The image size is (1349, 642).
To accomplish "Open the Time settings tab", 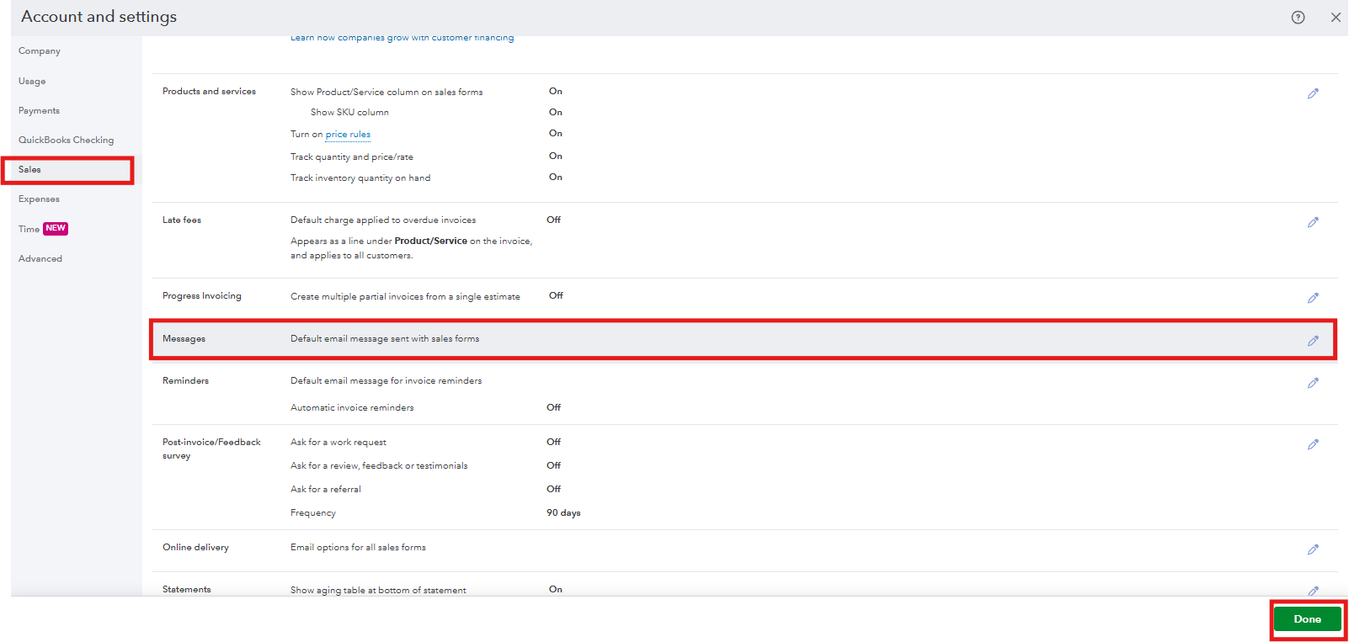I will click(29, 229).
